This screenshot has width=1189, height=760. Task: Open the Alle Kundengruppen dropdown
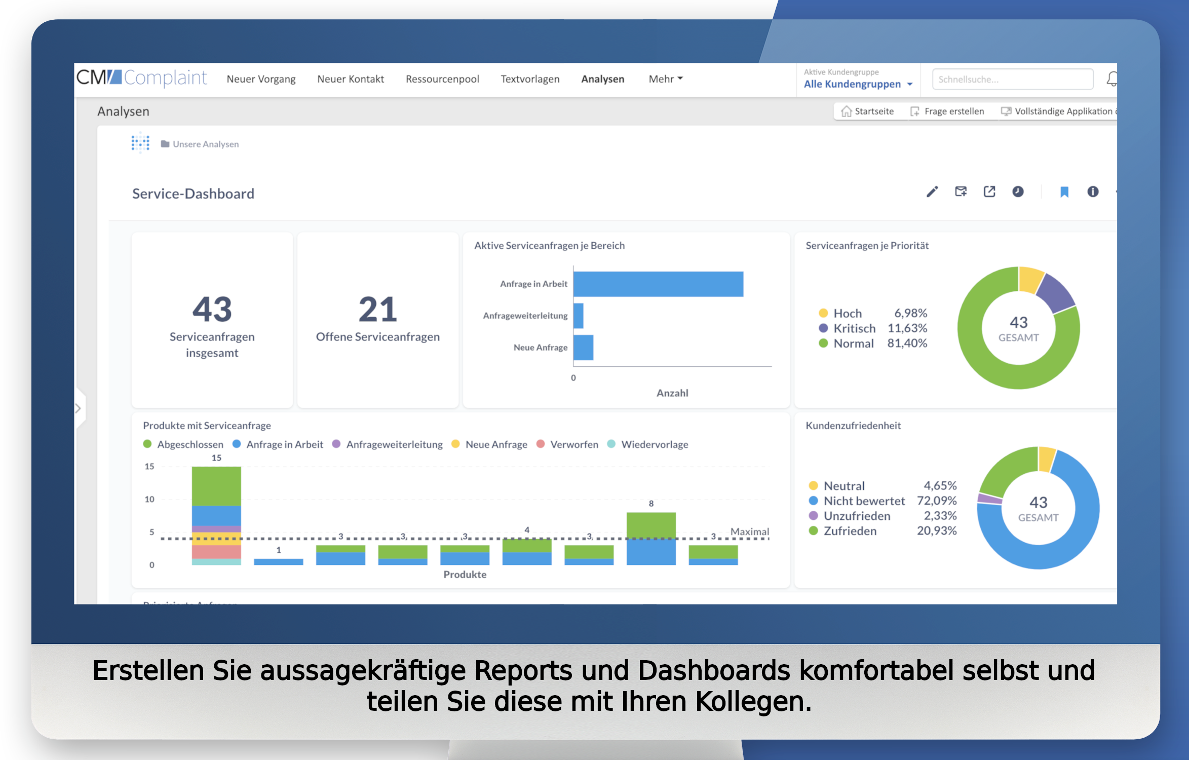coord(858,84)
